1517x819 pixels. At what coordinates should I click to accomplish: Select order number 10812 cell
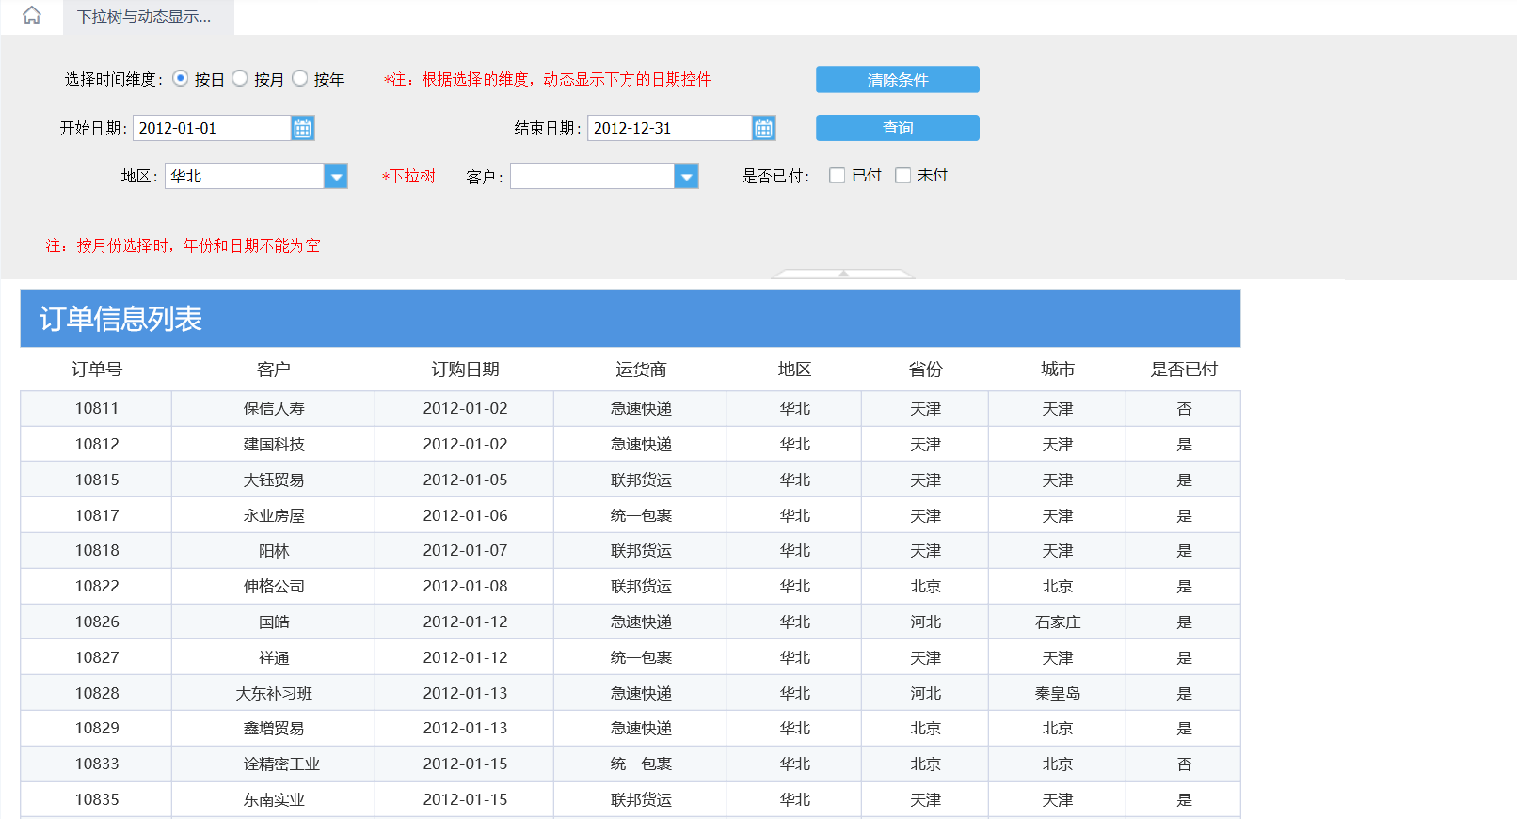point(97,444)
